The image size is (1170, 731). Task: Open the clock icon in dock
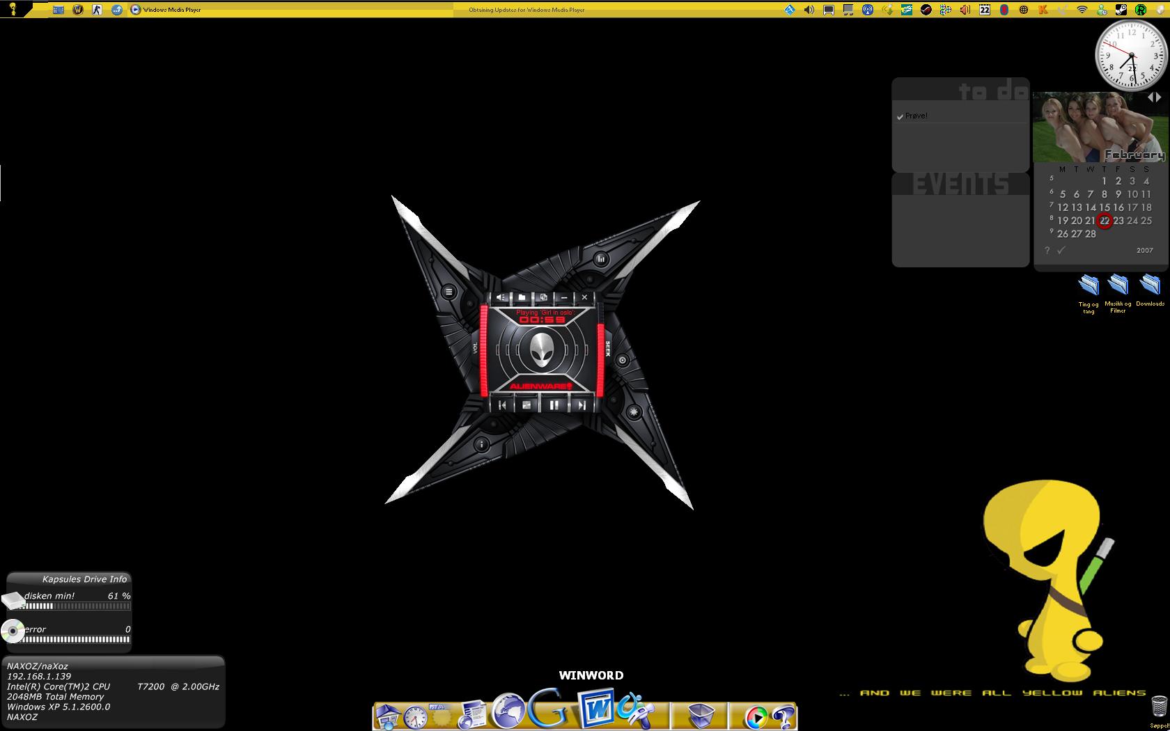(x=416, y=717)
